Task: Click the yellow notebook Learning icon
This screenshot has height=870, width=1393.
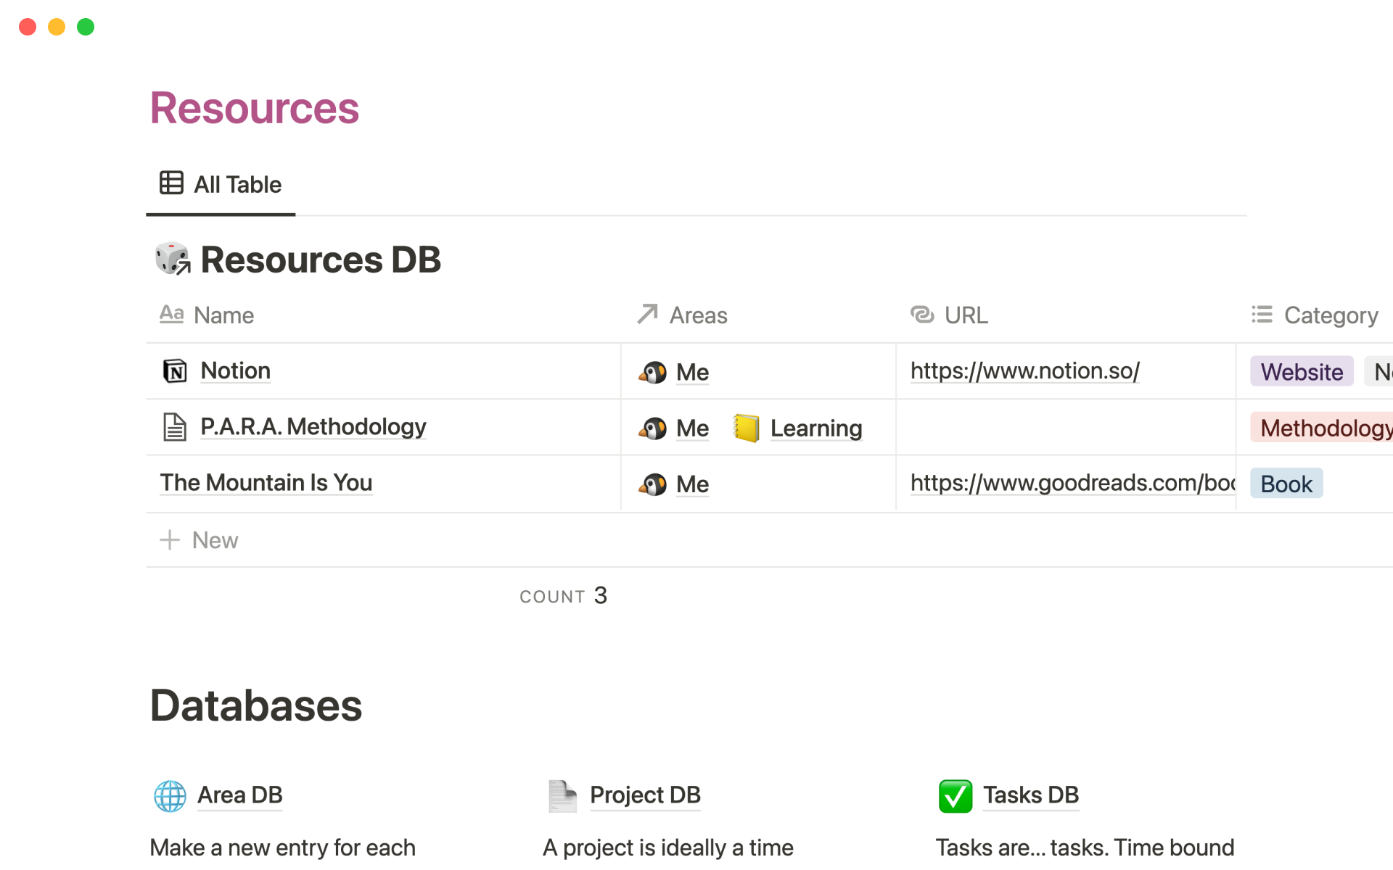Action: (746, 428)
